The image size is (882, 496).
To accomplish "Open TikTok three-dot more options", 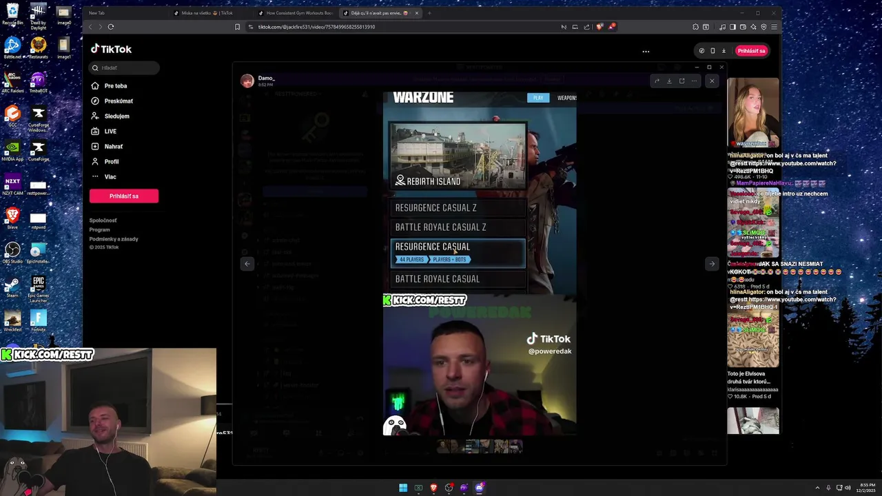I will coord(646,51).
